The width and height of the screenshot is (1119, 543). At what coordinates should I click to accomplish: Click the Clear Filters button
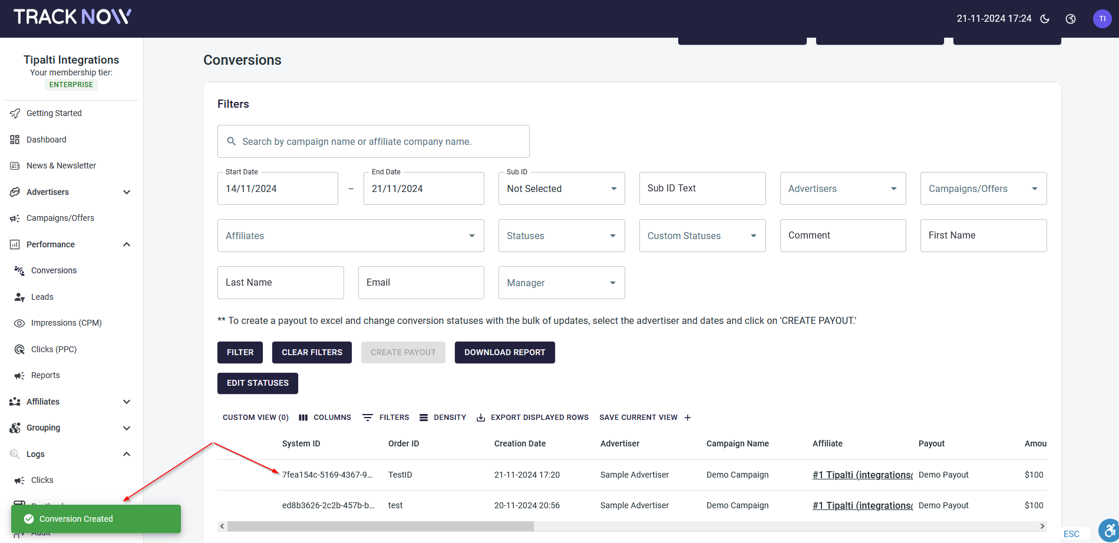tap(312, 352)
